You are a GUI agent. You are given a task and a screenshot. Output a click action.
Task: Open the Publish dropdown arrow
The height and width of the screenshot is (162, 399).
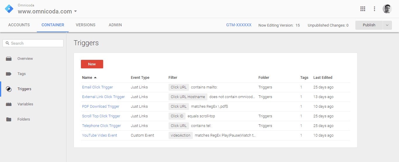point(387,25)
